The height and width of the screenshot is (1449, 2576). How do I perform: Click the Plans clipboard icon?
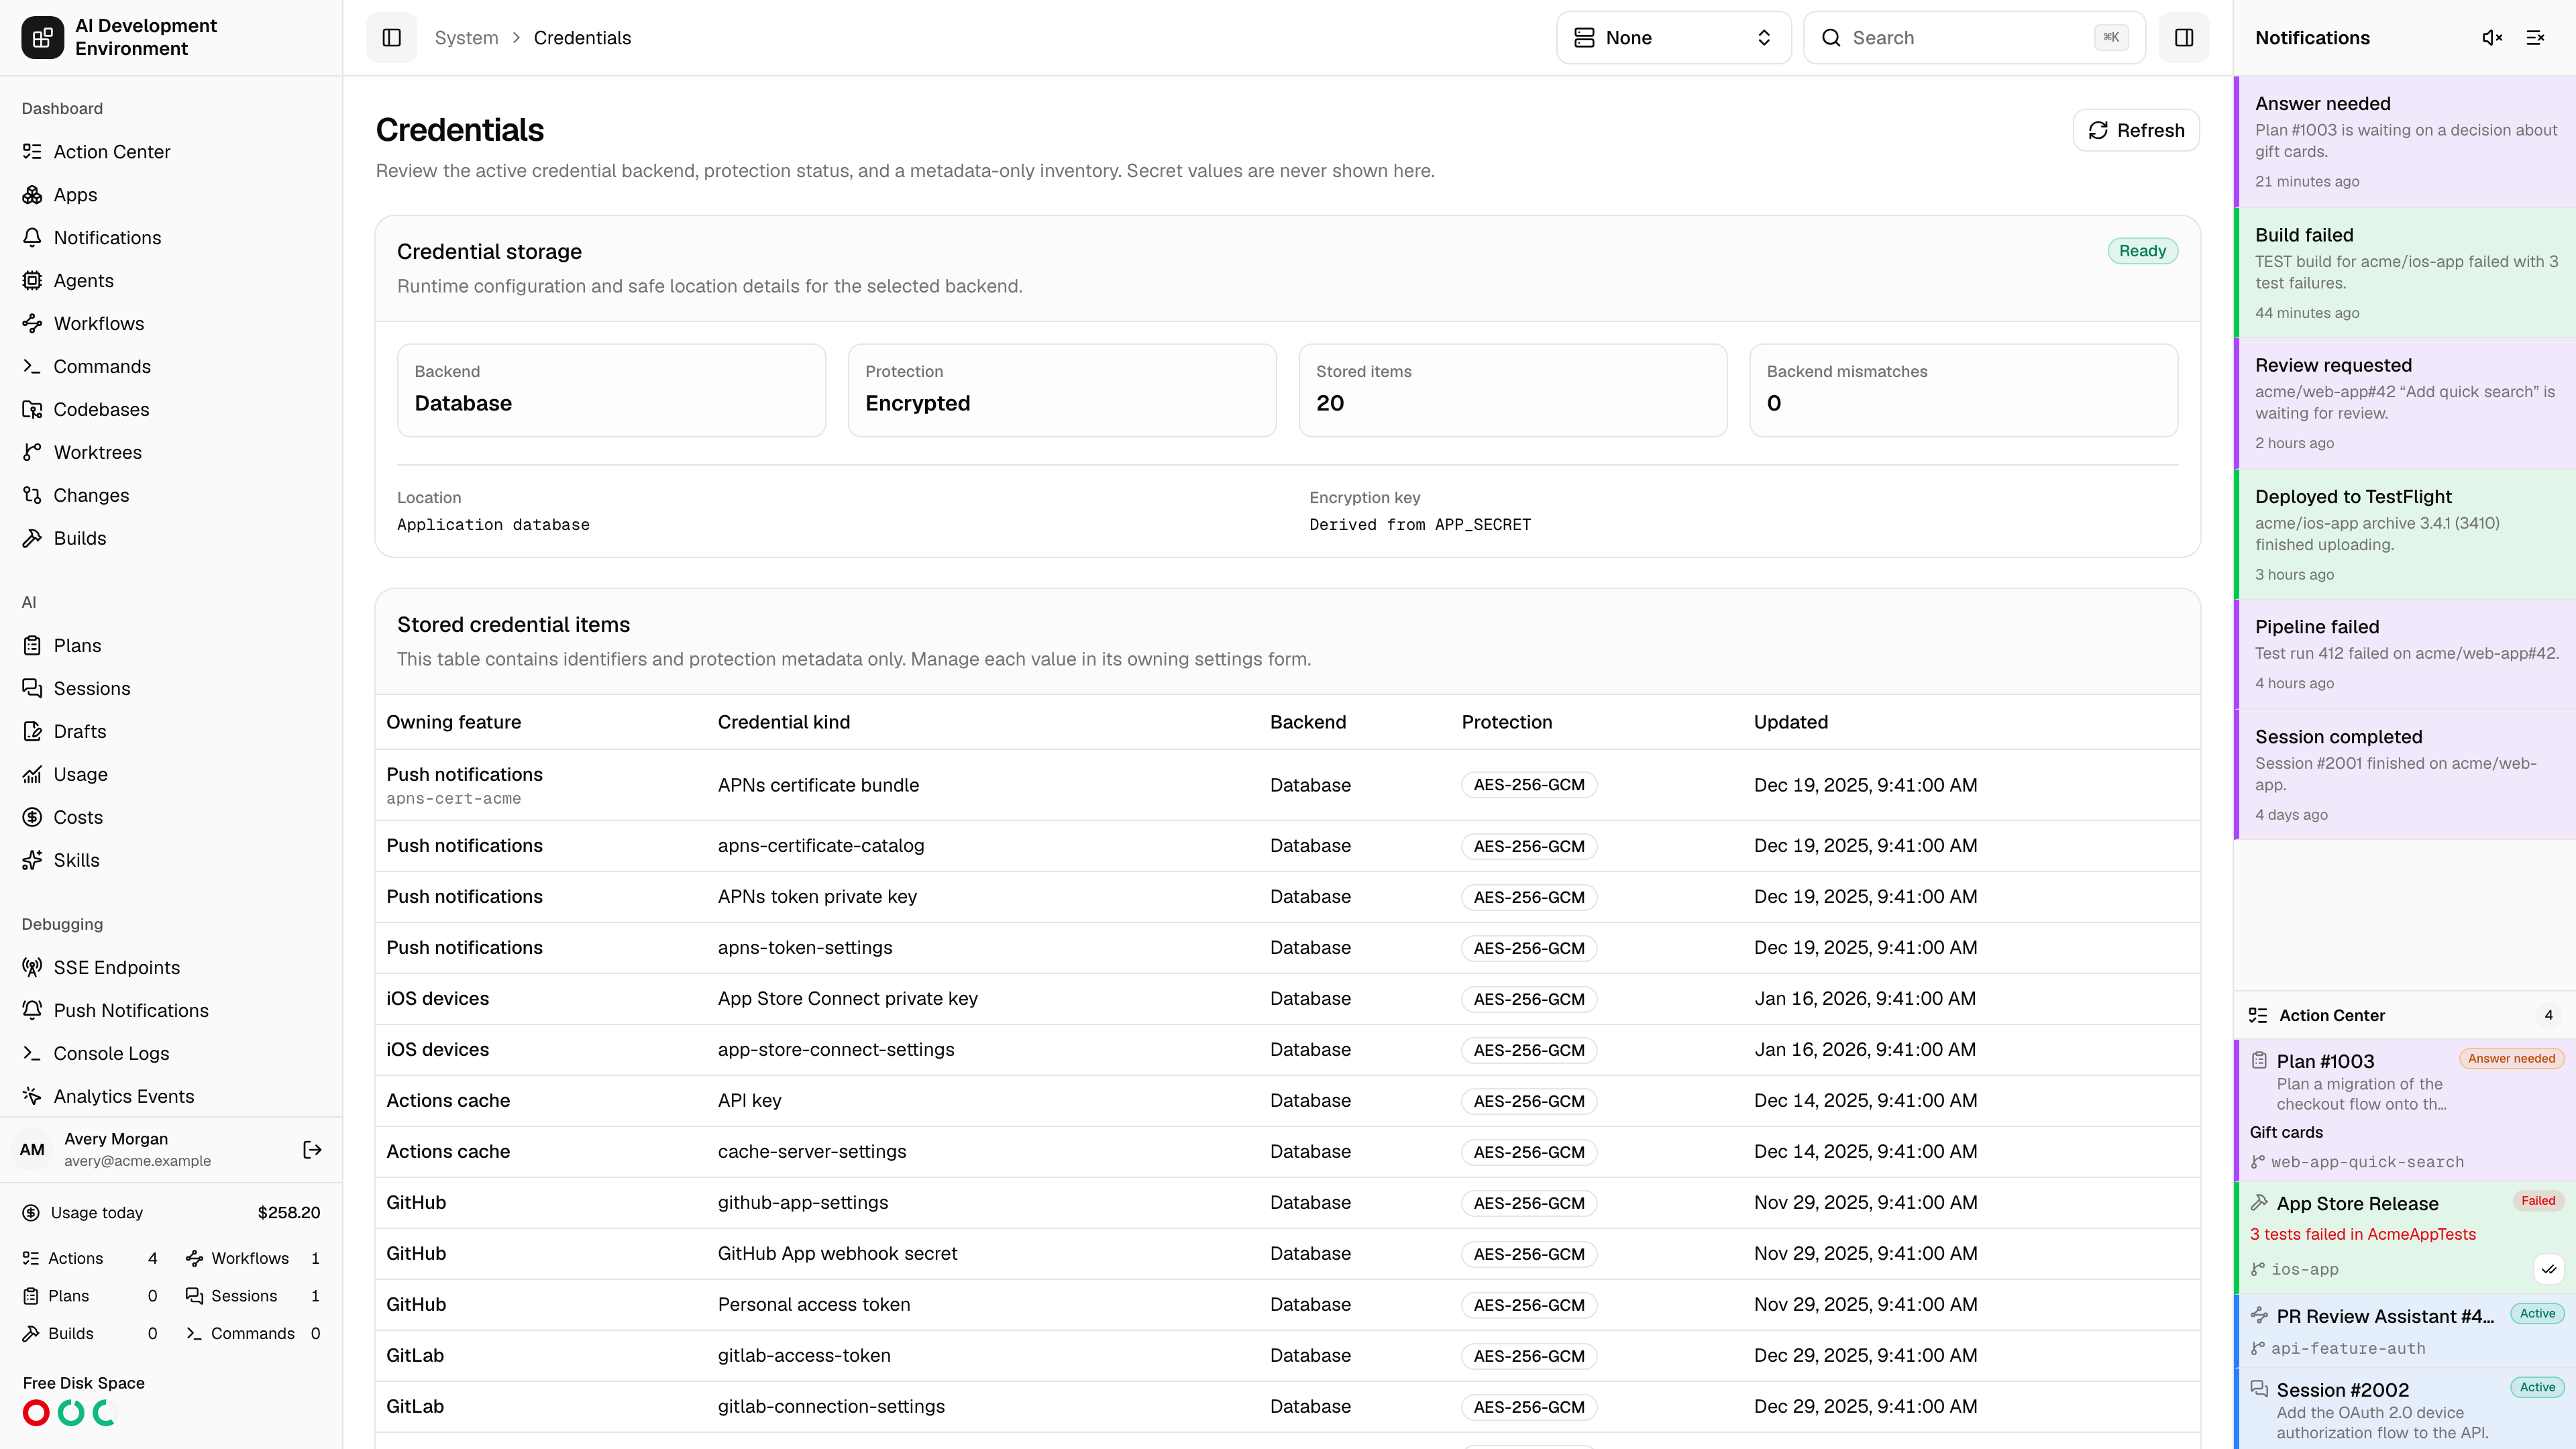(x=32, y=645)
